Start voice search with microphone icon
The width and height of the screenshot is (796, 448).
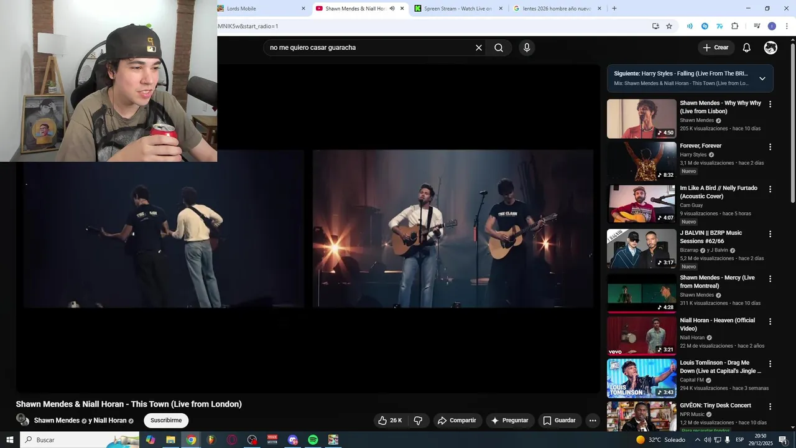tap(527, 48)
